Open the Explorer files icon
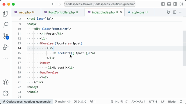Viewport: 186px width, 104px height. pyautogui.click(x=6, y=14)
